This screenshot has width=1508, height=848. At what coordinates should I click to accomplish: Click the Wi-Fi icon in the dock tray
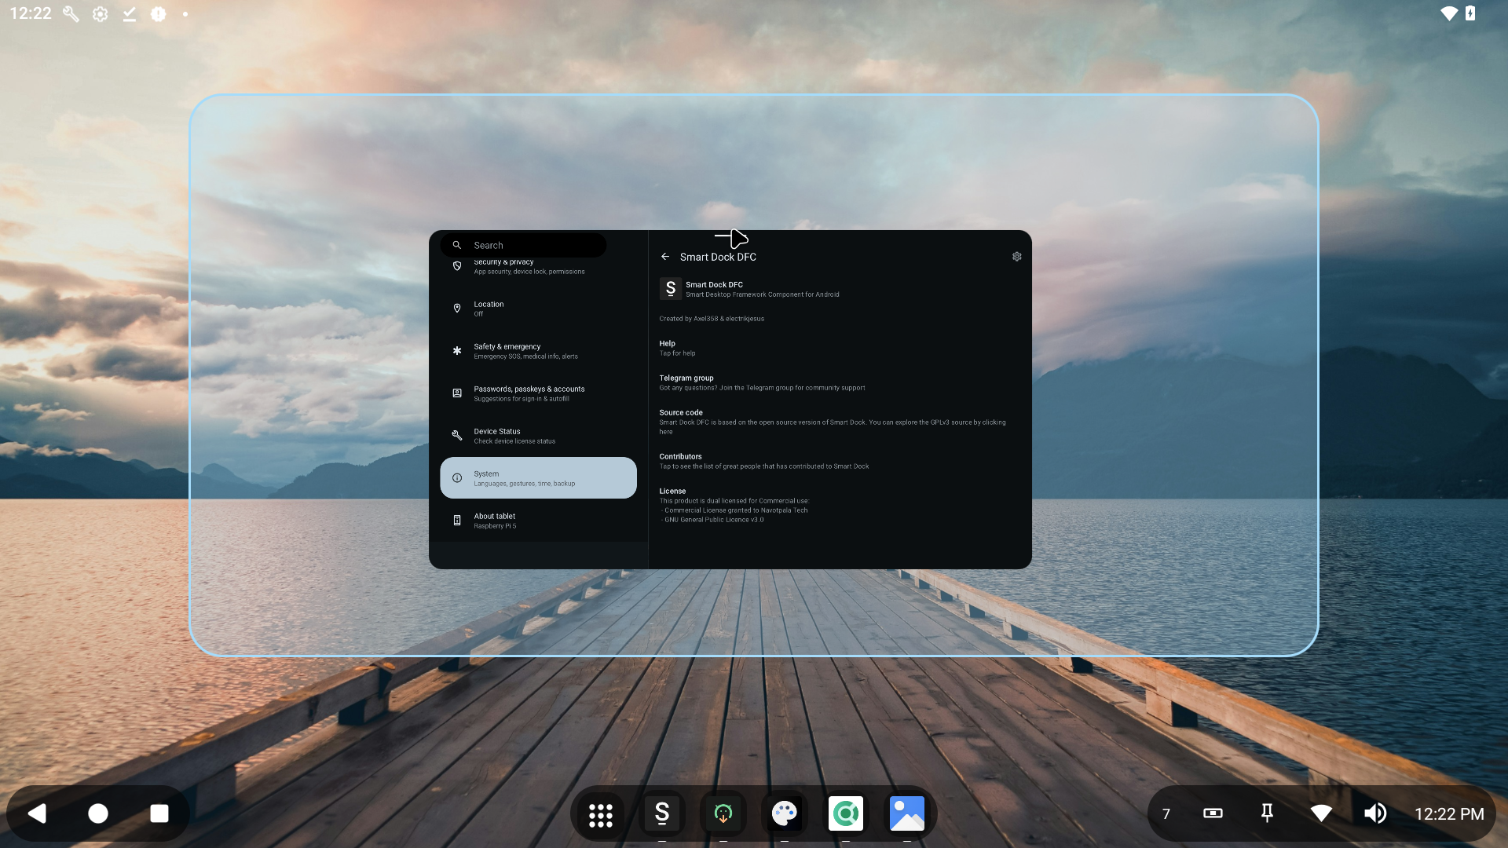pyautogui.click(x=1321, y=813)
